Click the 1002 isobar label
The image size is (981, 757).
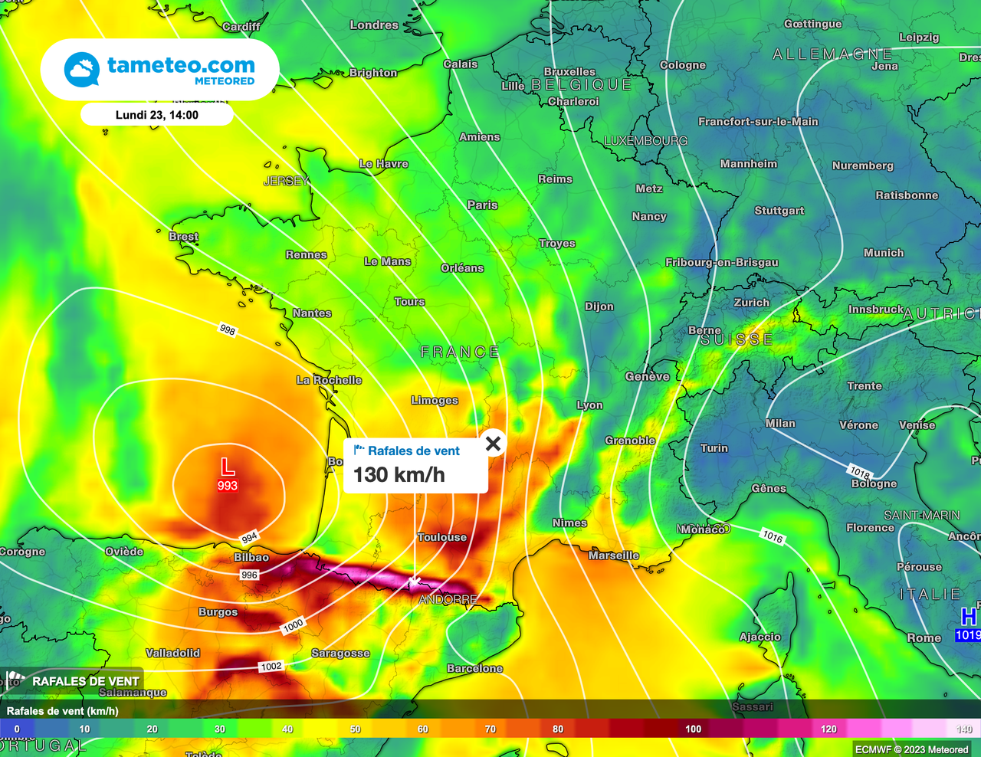271,667
